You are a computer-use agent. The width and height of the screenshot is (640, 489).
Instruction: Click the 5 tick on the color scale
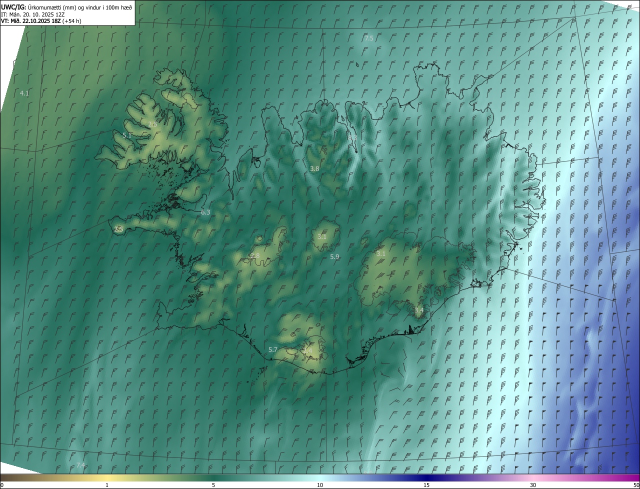[x=213, y=485]
